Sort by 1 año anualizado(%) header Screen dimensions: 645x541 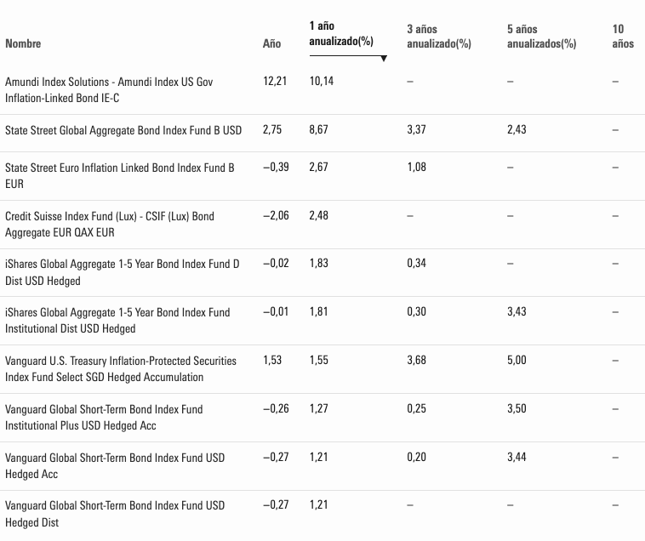coord(341,34)
